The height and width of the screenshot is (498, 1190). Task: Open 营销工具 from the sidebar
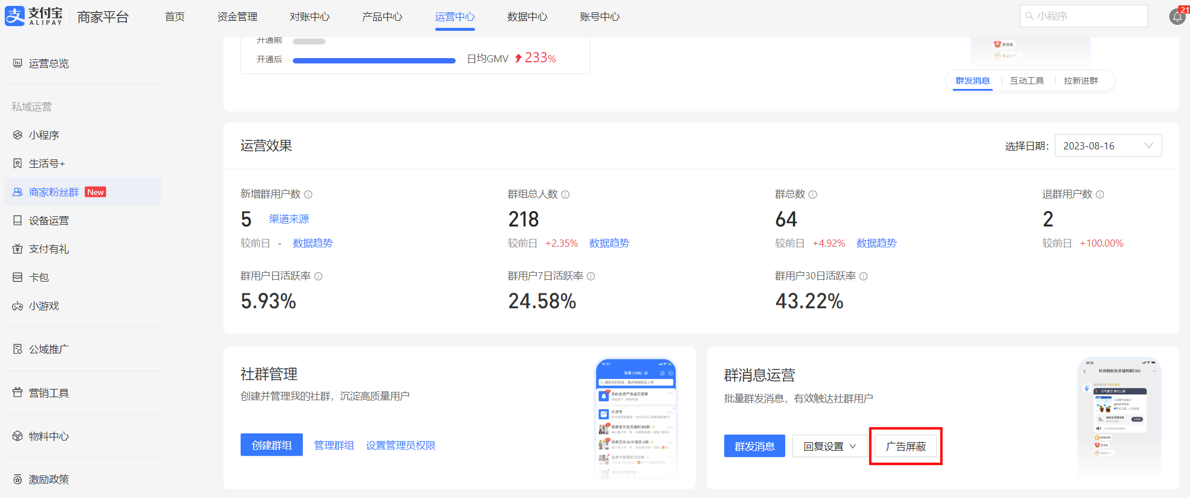click(x=49, y=393)
